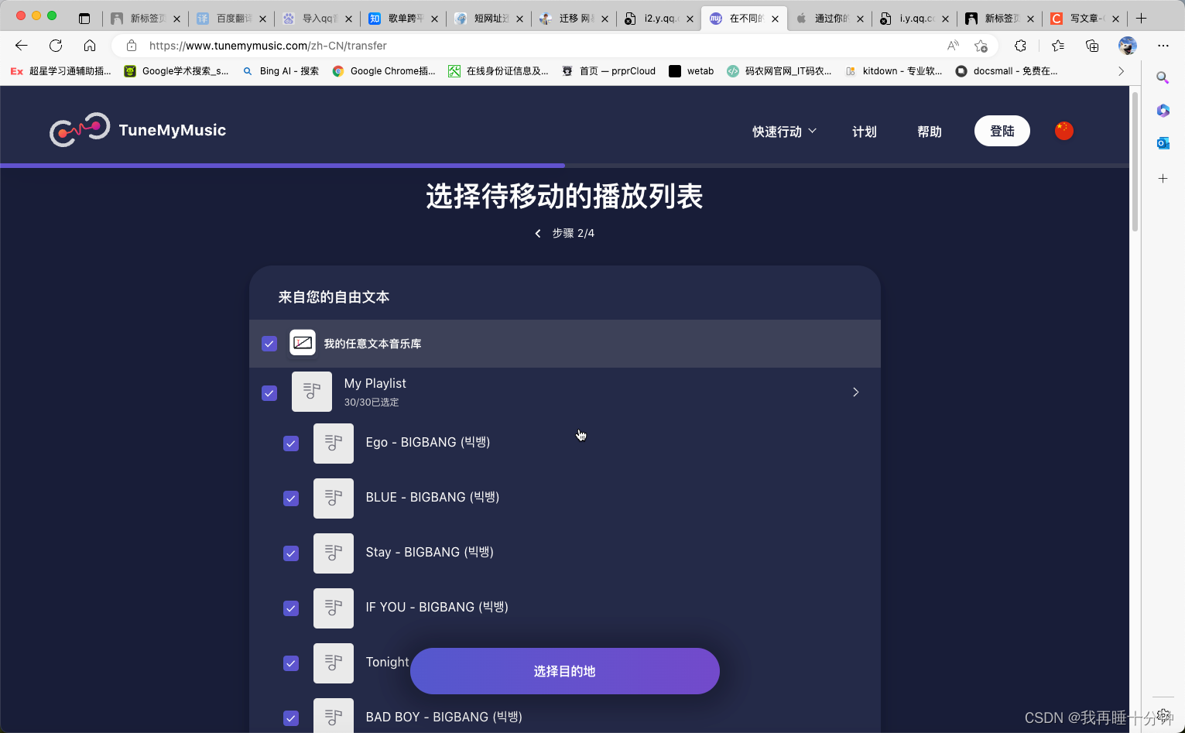The width and height of the screenshot is (1185, 733).
Task: Deselect Ego - BIGBANG song
Action: [291, 444]
